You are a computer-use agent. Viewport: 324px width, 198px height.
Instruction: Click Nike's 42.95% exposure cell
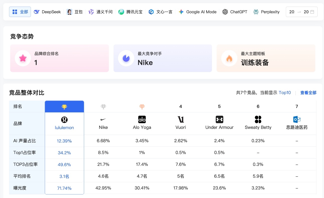[103, 188]
